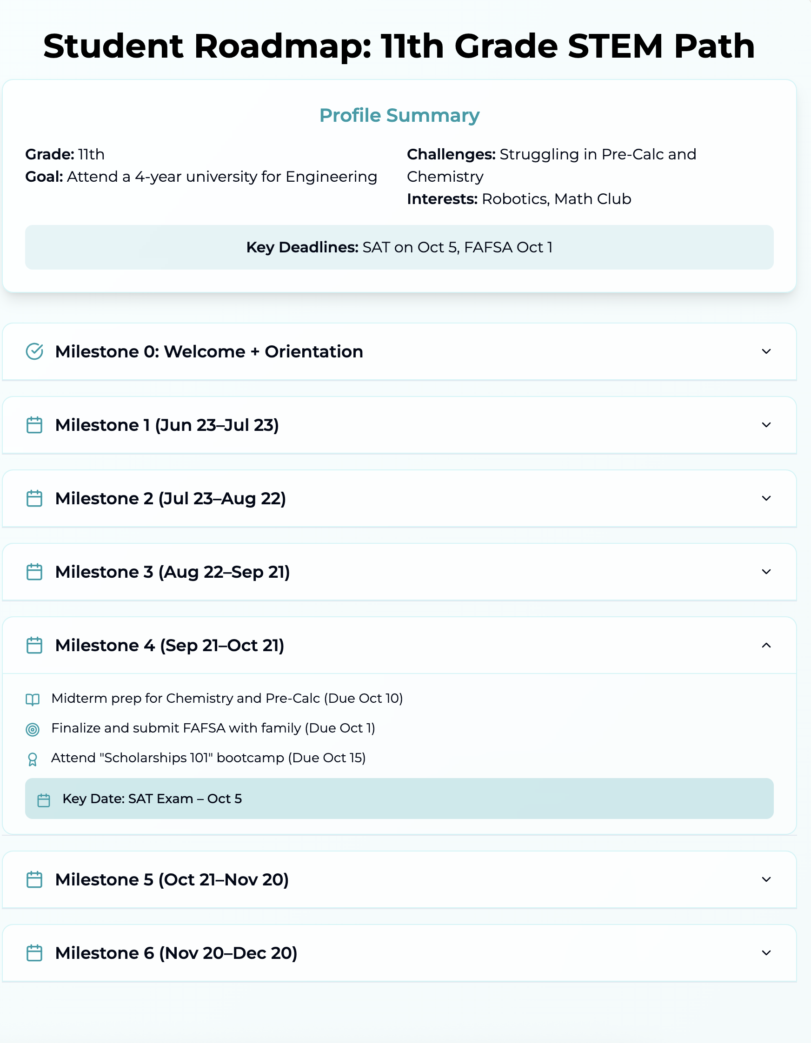Expand Milestone 1 using the down chevron

(766, 425)
